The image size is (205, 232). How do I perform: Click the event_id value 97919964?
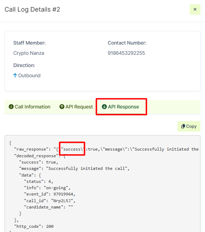click(63, 194)
